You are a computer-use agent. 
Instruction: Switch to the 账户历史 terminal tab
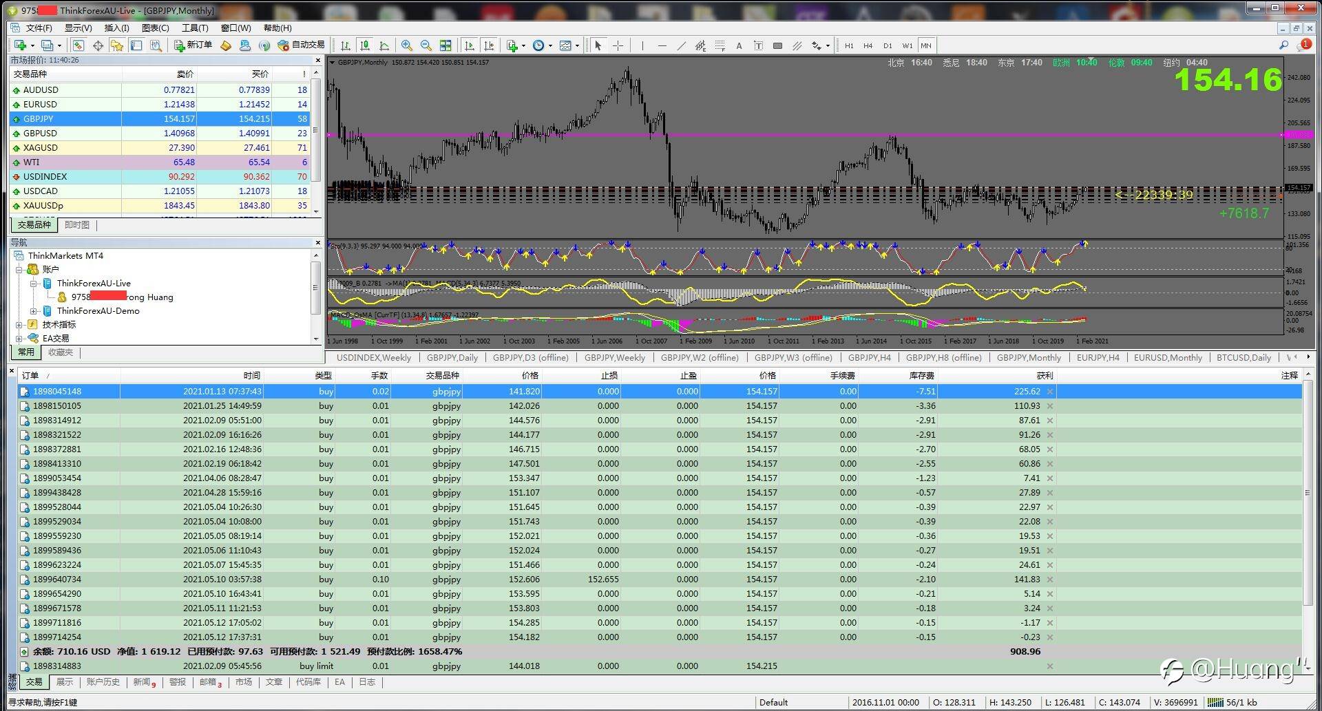[x=103, y=682]
